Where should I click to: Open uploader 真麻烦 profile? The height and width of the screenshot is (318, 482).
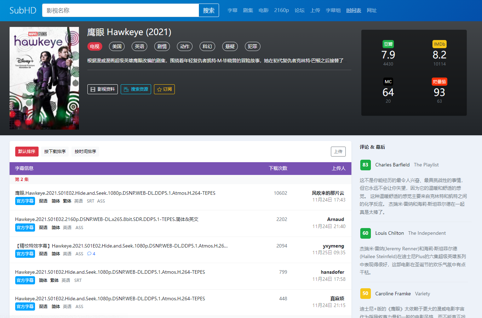tap(337, 299)
